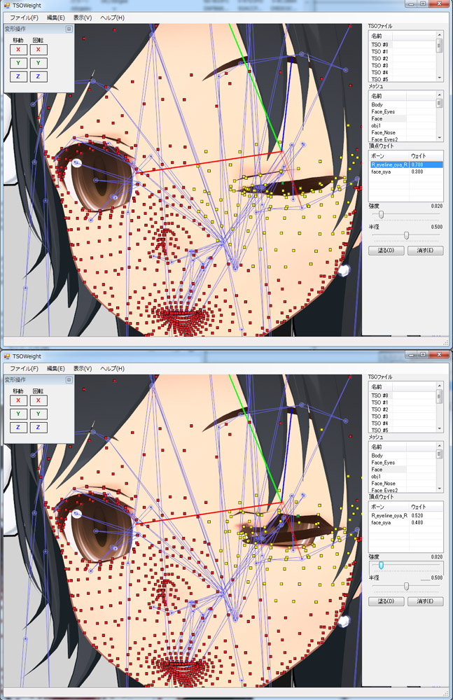This screenshot has width=453, height=700.
Task: Click the move Z button in the top window
Action: tap(18, 76)
